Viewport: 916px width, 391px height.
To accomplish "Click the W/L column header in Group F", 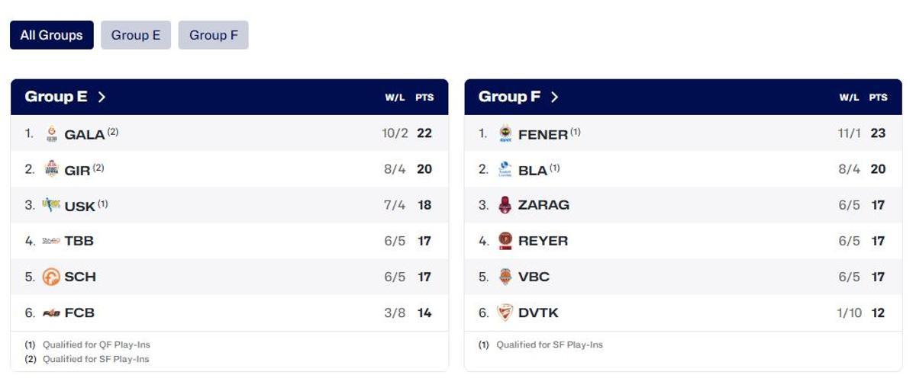I will coord(849,98).
